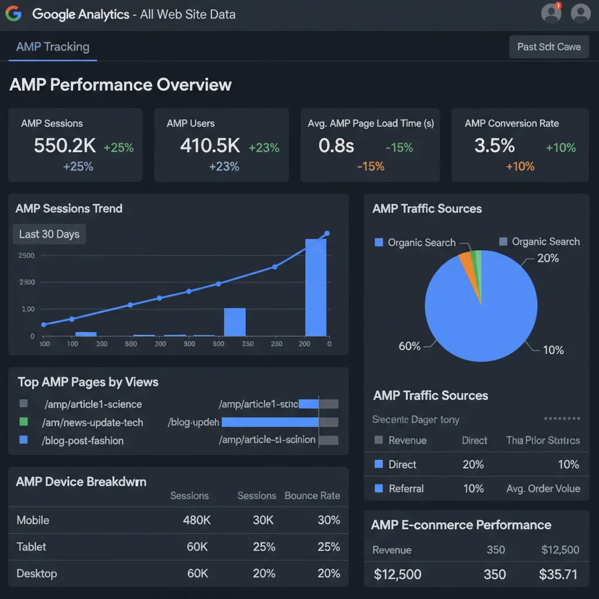
Task: Toggle the gray Revenue legend square
Action: pos(378,440)
